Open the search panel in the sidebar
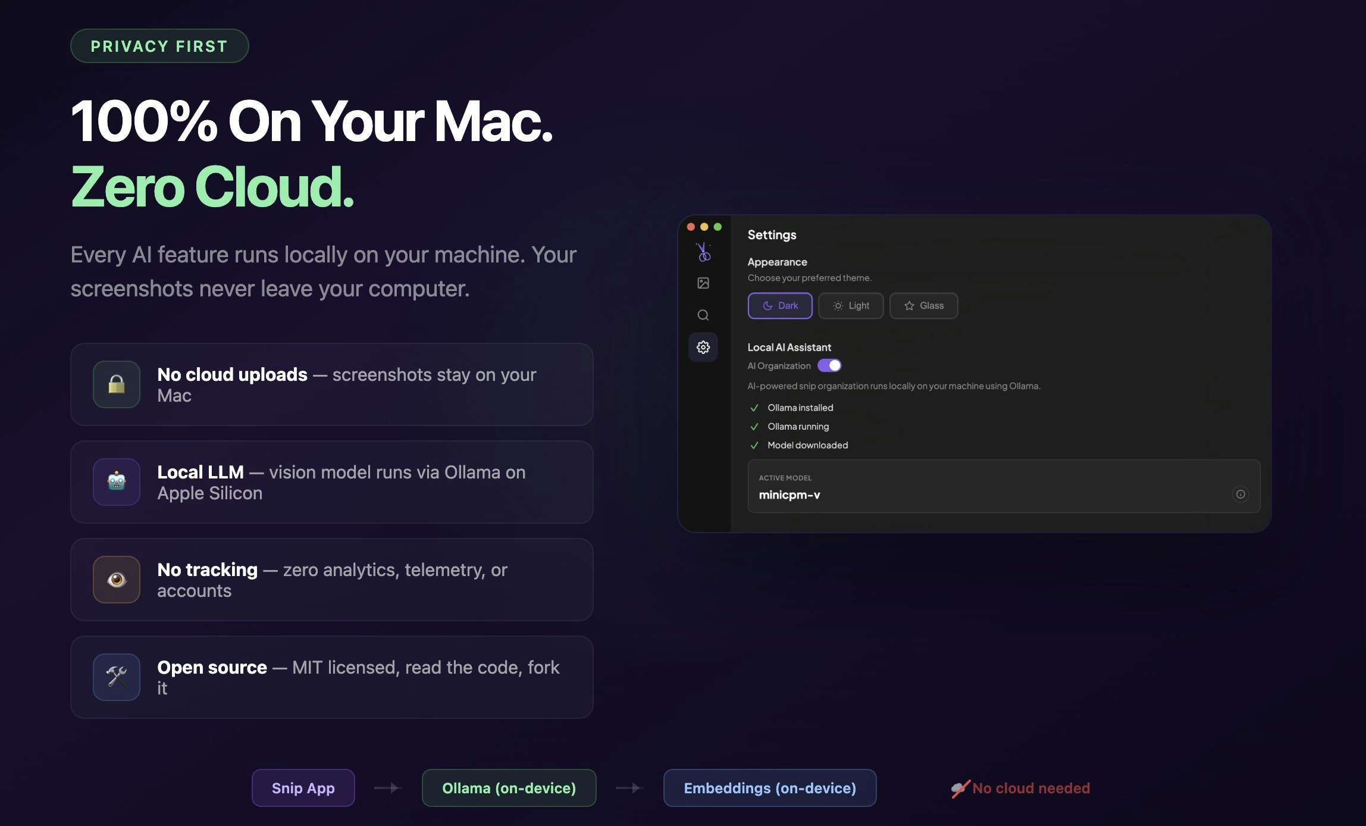The image size is (1366, 826). tap(703, 315)
